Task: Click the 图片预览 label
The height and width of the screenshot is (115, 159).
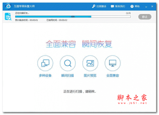Action: 90,76
